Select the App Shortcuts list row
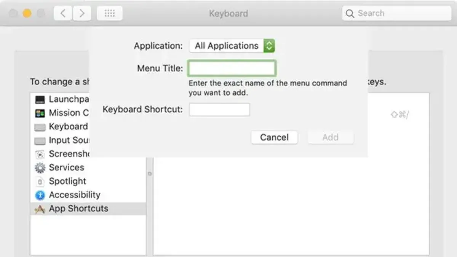This screenshot has width=457, height=257. [88, 209]
